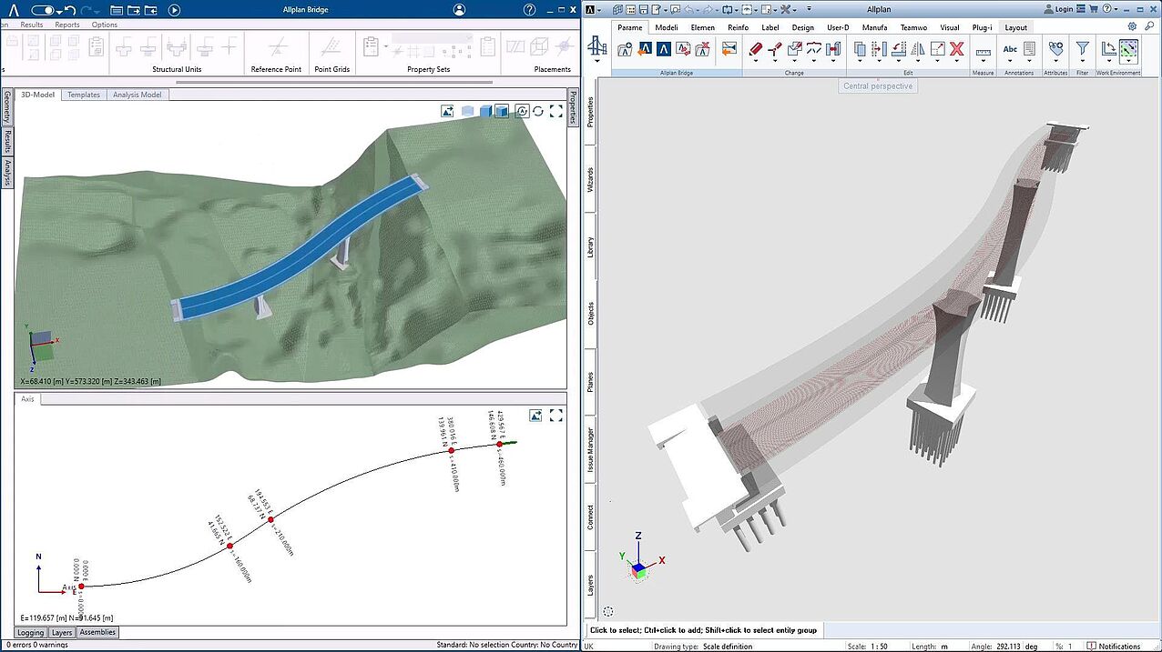The width and height of the screenshot is (1162, 652).
Task: Click the fullscreen icon in the 3D-Model view
Action: pyautogui.click(x=556, y=111)
